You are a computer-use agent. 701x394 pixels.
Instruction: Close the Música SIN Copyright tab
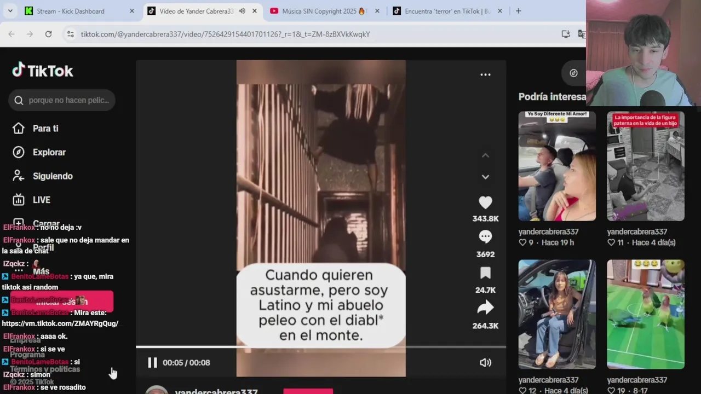[377, 11]
